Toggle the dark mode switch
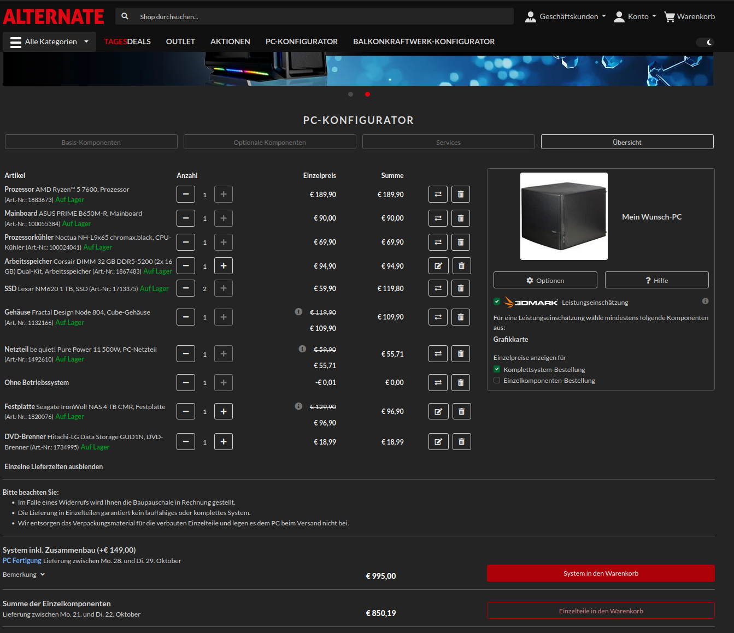Image resolution: width=734 pixels, height=633 pixels. (x=704, y=42)
